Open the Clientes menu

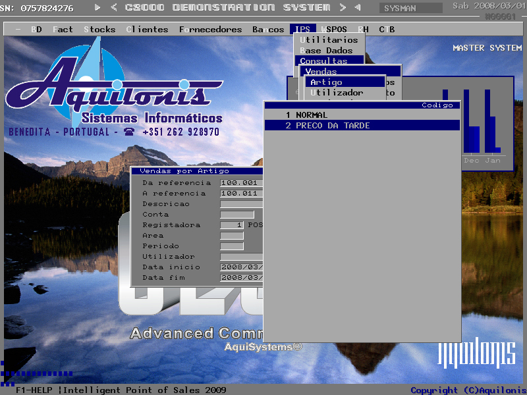147,30
